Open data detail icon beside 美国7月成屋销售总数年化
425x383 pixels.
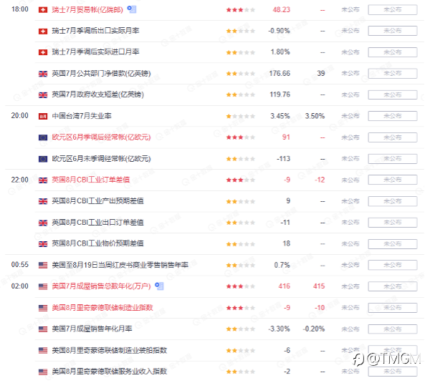pyautogui.click(x=159, y=286)
